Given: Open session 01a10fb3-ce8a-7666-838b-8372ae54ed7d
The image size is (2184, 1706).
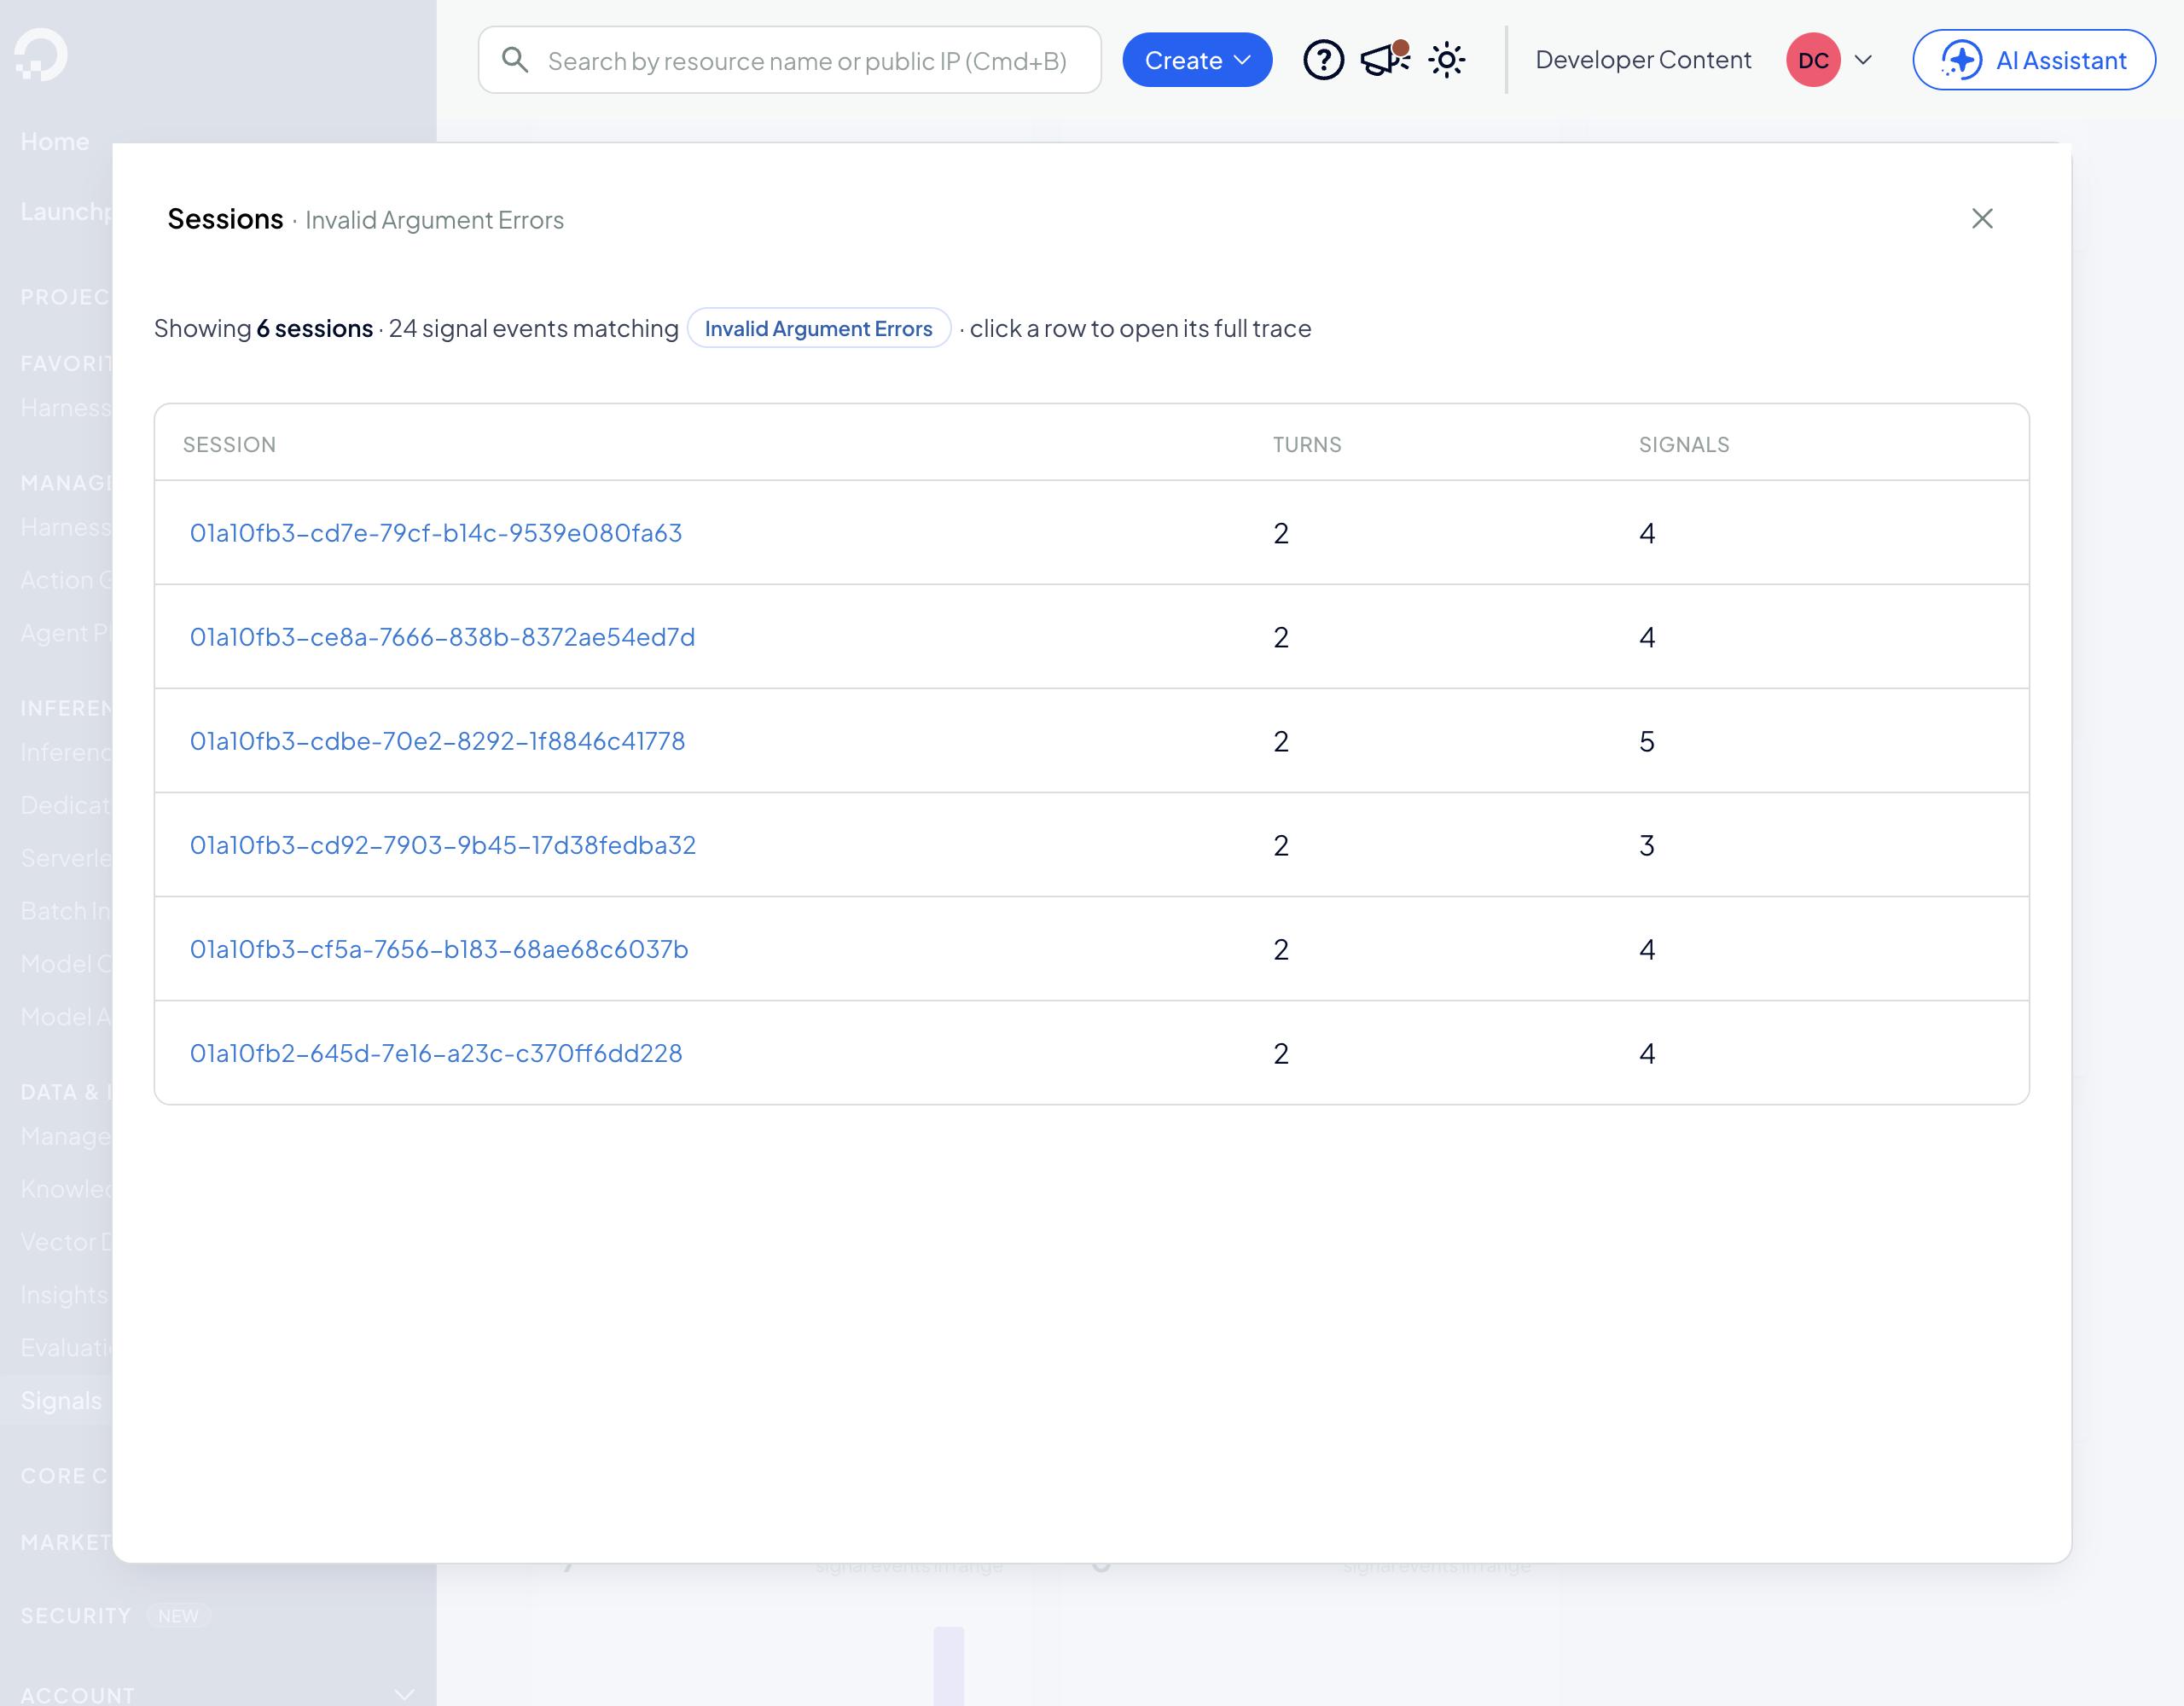Looking at the screenshot, I should (x=442, y=636).
